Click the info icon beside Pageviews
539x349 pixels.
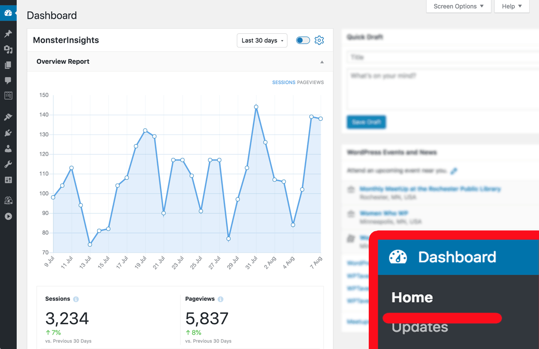pos(221,299)
